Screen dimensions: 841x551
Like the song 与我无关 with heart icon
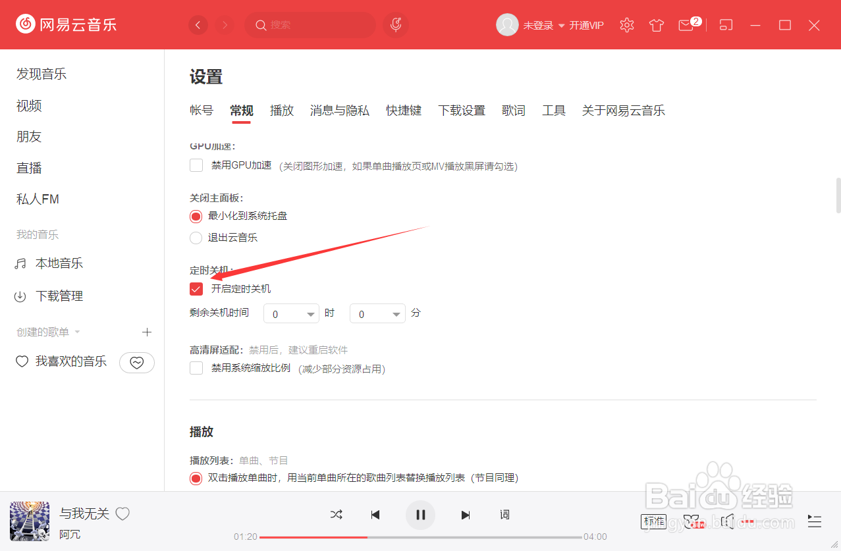[122, 513]
